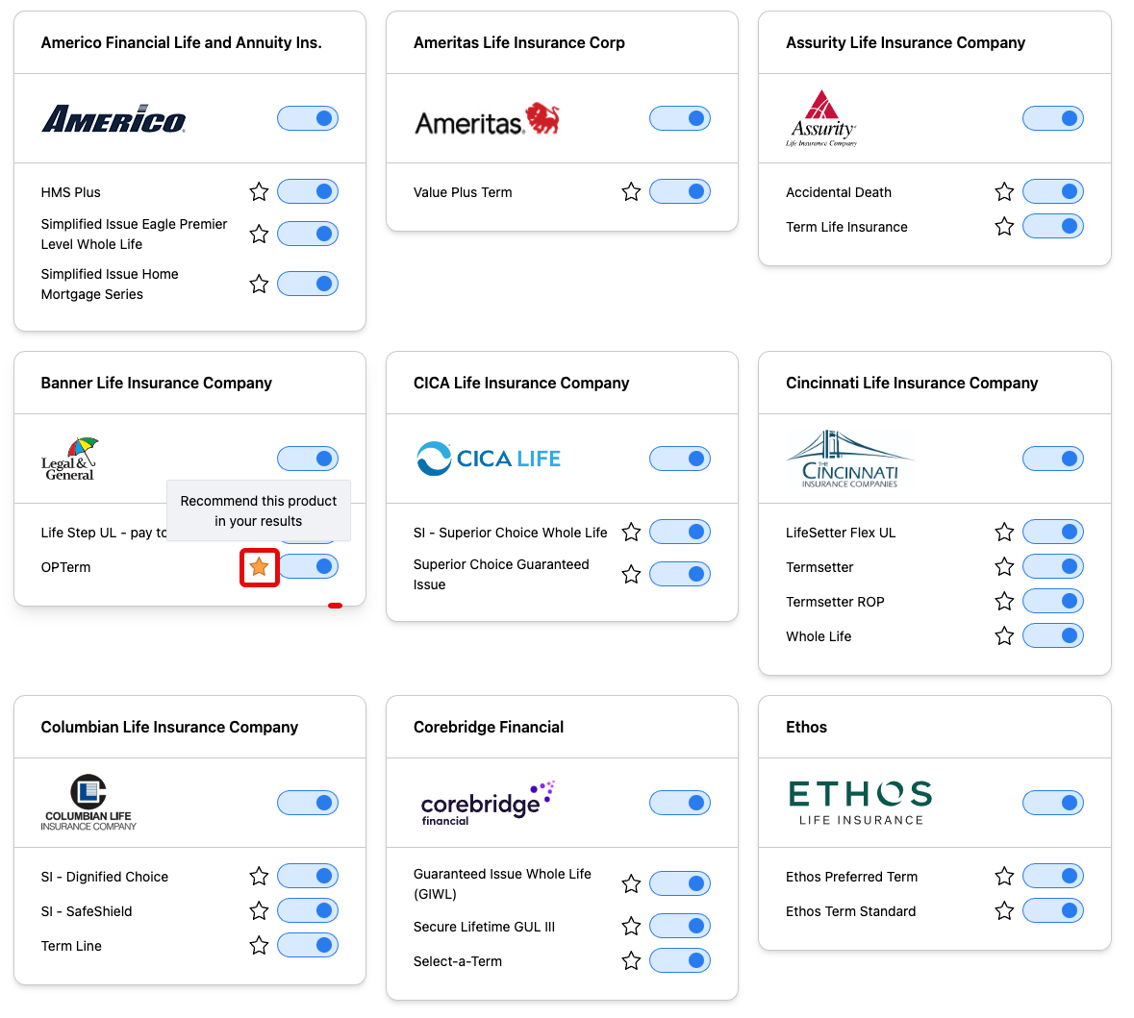The width and height of the screenshot is (1134, 1018).
Task: Click the Assurity logo image
Action: click(821, 118)
